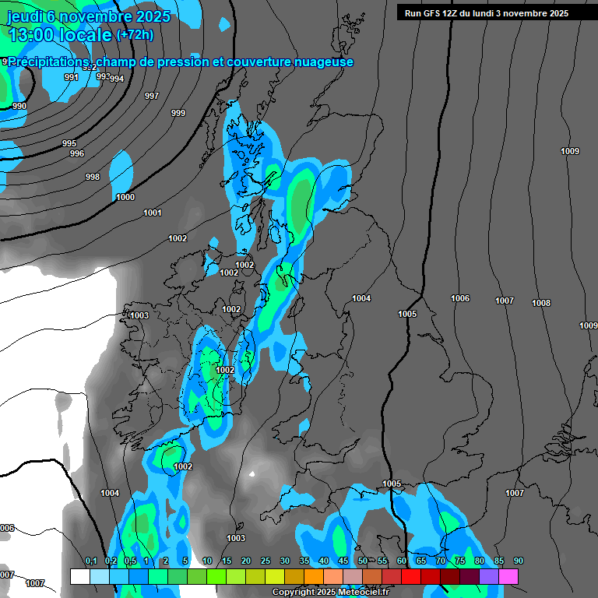This screenshot has width=598, height=598.
Task: Click the legend value '45'
Action: (x=343, y=561)
